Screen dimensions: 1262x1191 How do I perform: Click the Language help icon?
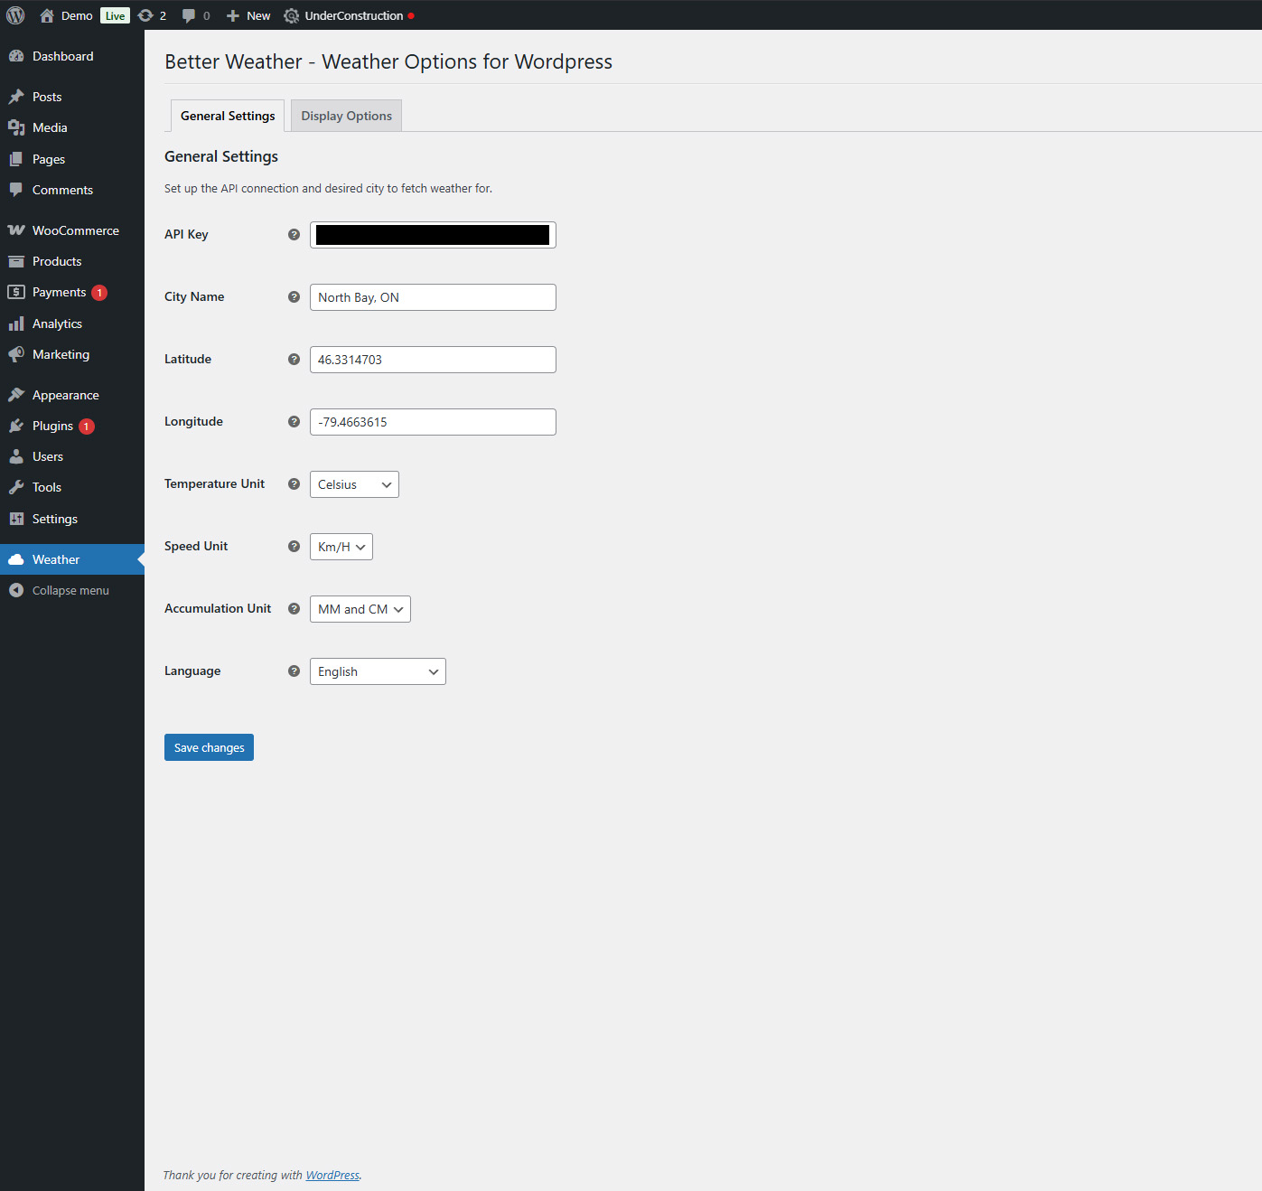(294, 671)
